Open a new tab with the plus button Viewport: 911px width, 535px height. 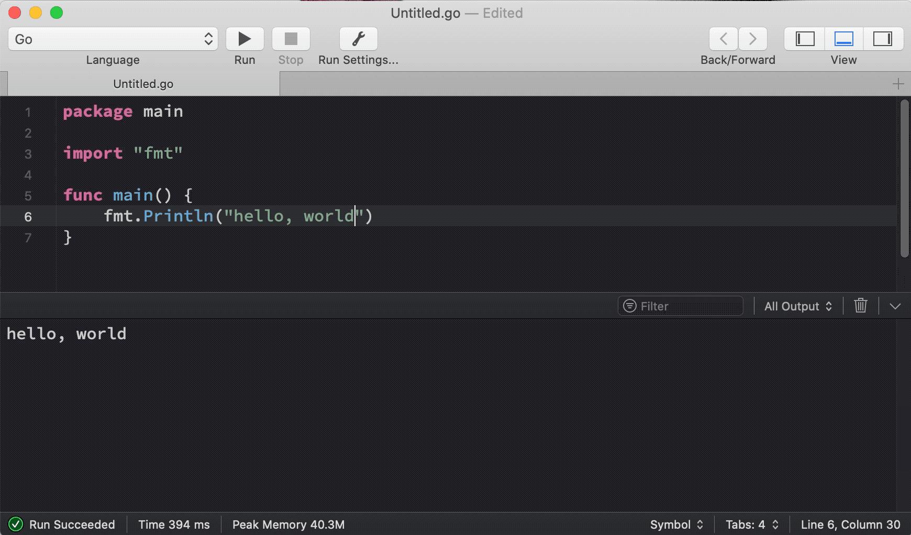898,84
